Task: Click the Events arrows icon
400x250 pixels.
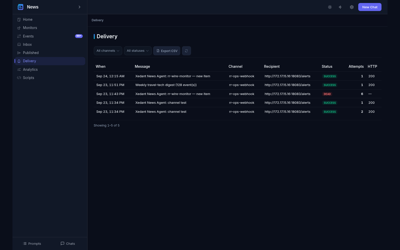Action: pos(19,36)
